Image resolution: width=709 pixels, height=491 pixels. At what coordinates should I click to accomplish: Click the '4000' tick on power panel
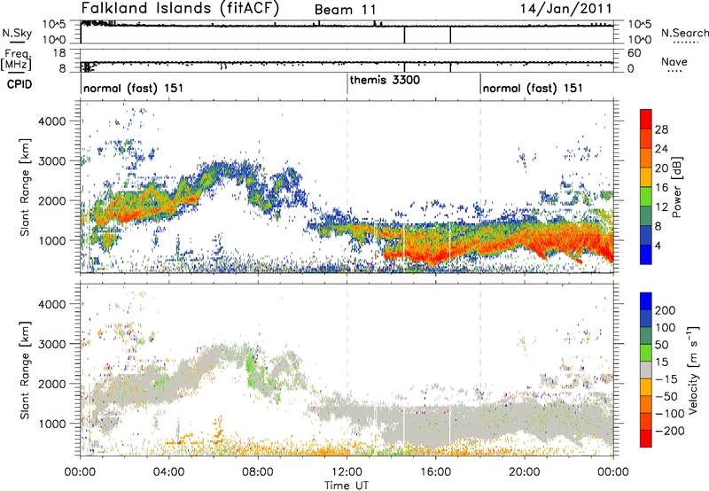pyautogui.click(x=51, y=121)
